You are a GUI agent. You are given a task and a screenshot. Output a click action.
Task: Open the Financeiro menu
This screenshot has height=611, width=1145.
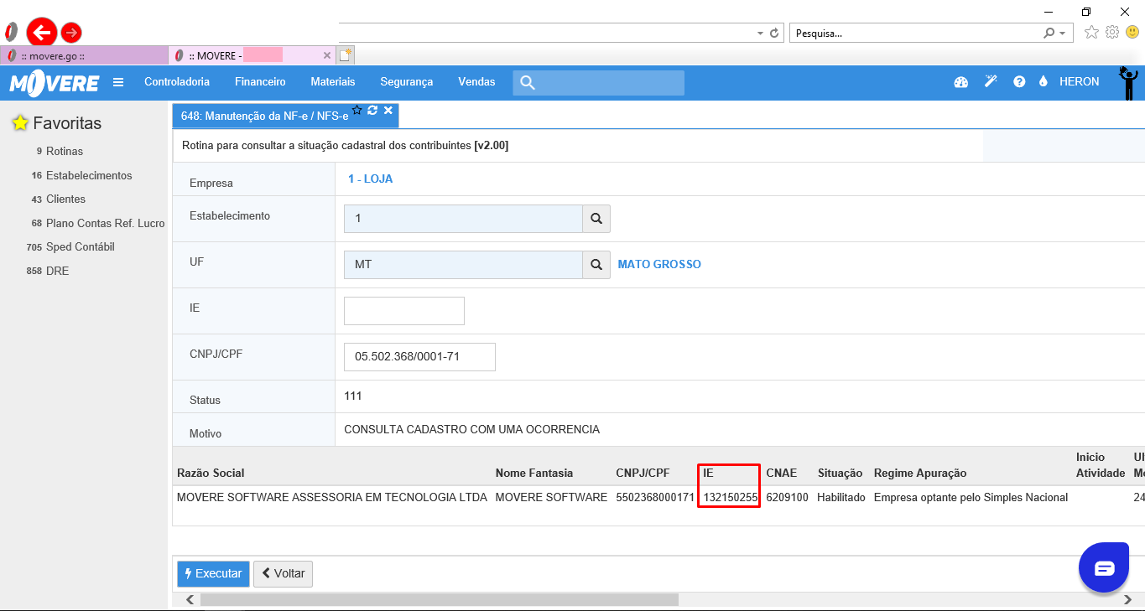260,82
